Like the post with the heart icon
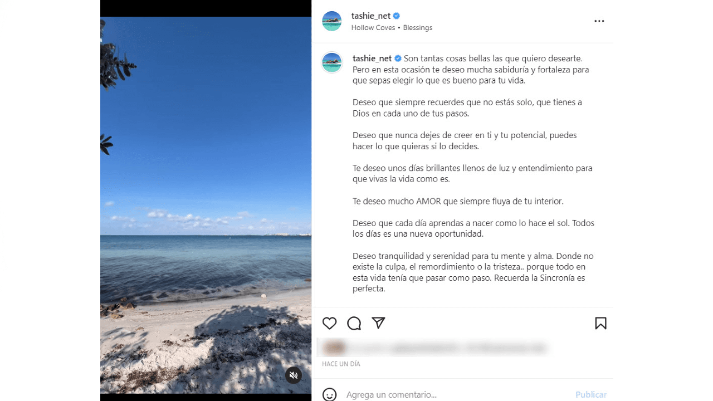 point(330,324)
